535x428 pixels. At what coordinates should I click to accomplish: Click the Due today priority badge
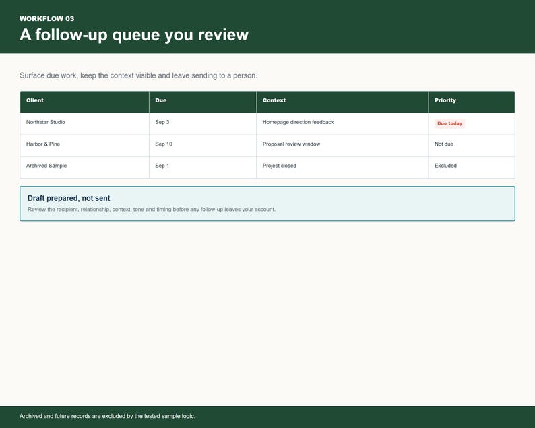click(449, 123)
